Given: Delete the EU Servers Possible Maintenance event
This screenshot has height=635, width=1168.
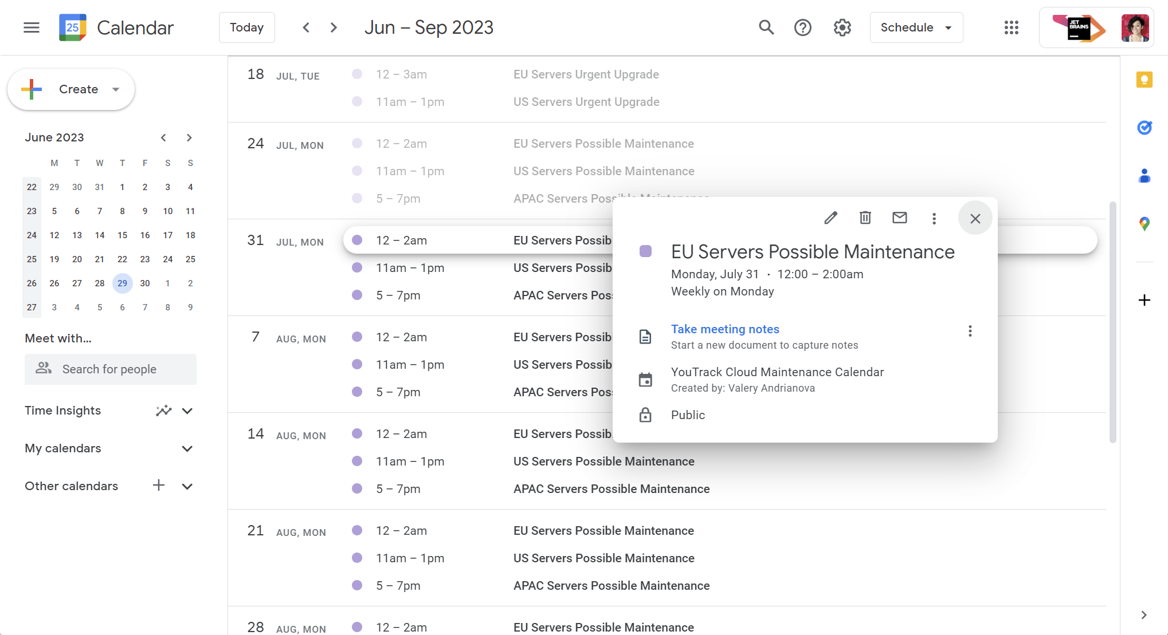Looking at the screenshot, I should click(865, 218).
